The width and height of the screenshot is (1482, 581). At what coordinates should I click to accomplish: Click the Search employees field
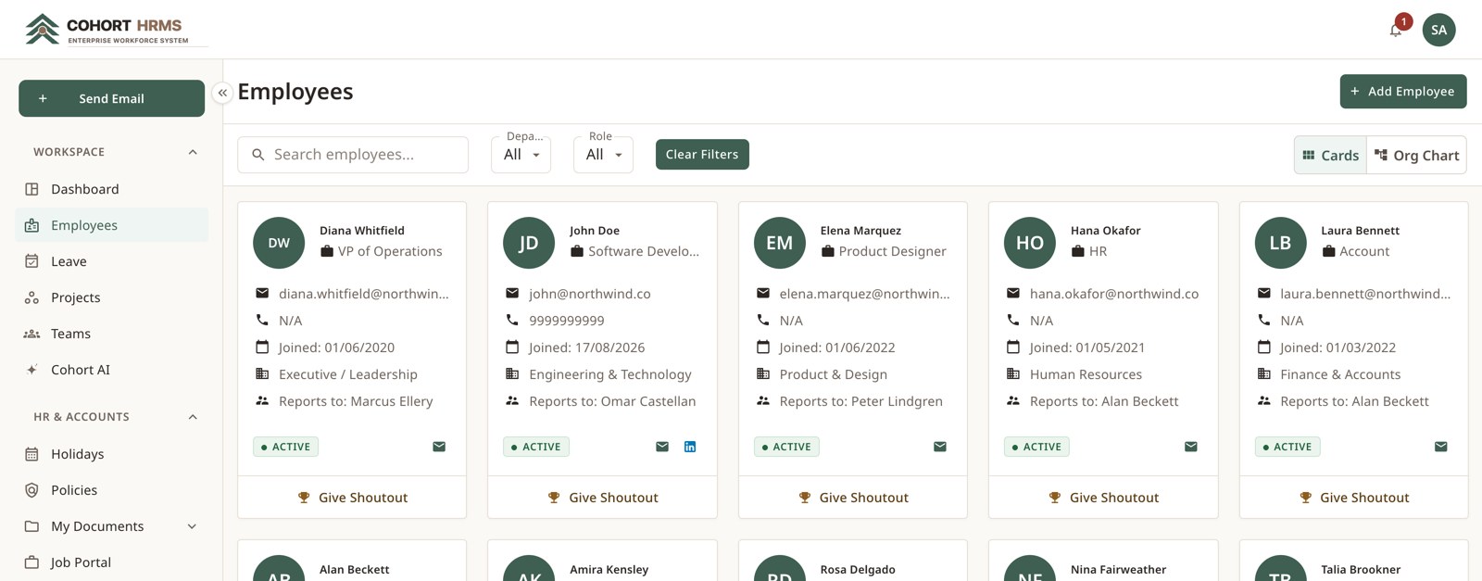(353, 155)
